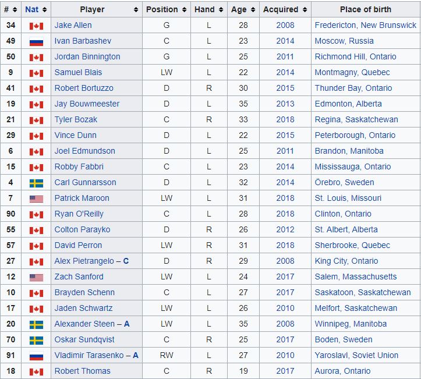
Task: Open the Nat column header link
Action: pos(31,10)
